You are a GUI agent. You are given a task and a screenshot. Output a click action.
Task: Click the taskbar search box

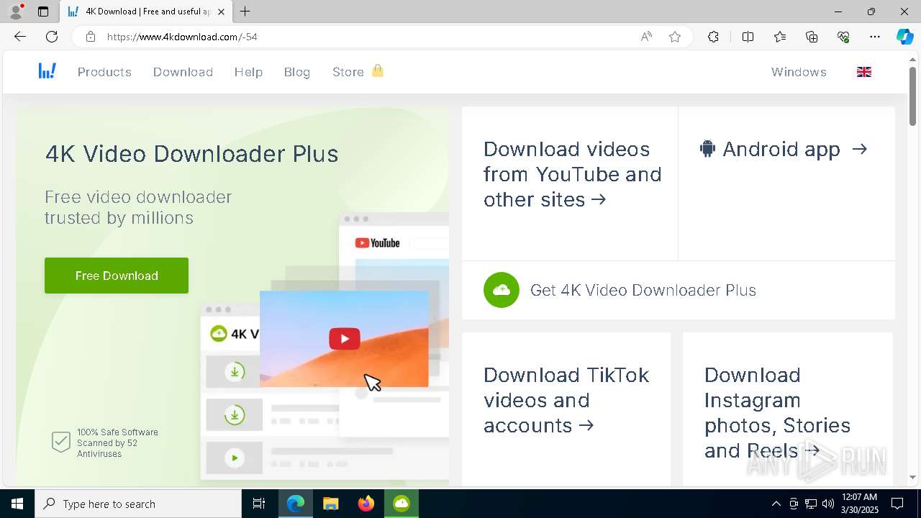coord(138,504)
